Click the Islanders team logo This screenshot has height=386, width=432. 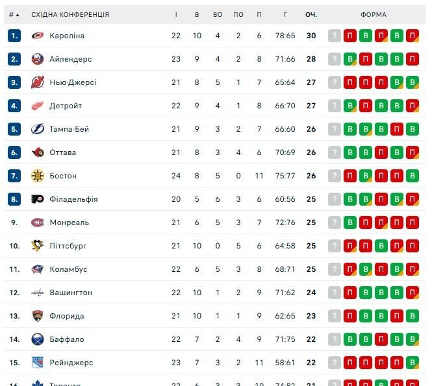[37, 59]
